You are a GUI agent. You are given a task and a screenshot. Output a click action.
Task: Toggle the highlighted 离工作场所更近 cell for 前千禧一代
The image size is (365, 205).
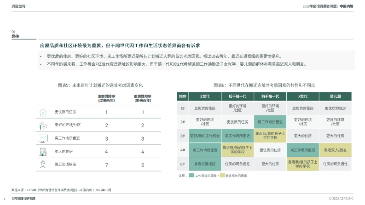(269, 122)
